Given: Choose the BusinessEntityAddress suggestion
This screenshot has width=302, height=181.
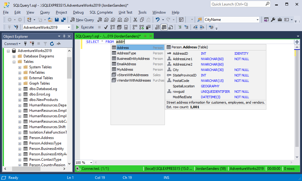Looking at the screenshot, I should [138, 59].
